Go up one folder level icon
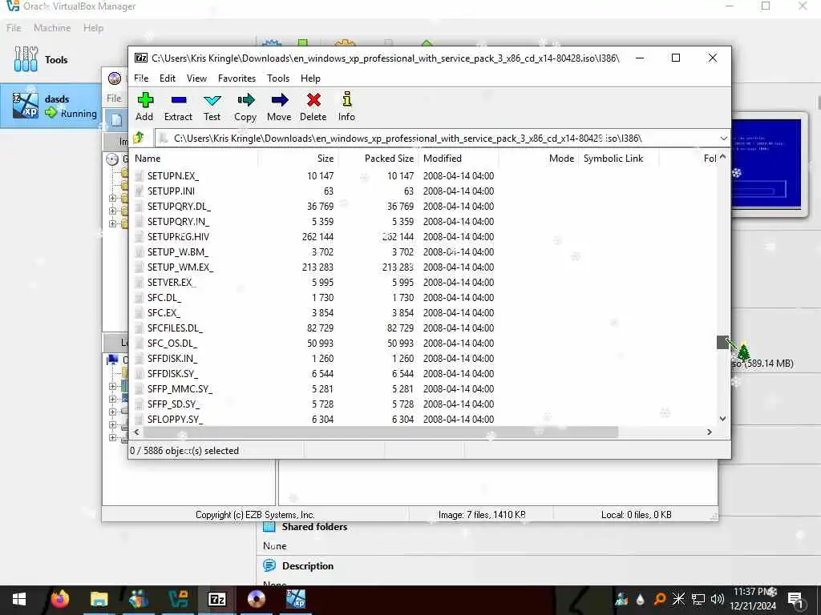 pyautogui.click(x=139, y=138)
